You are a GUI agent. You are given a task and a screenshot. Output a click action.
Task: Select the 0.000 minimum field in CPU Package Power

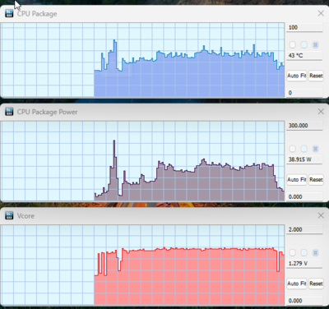point(304,196)
